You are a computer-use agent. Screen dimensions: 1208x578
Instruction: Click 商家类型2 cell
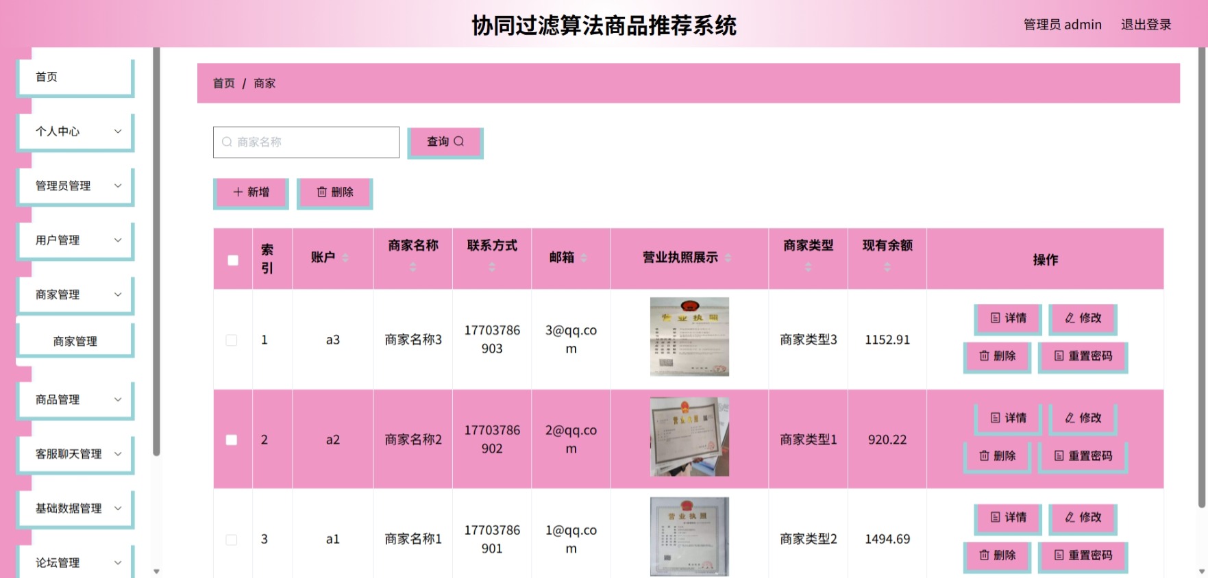pyautogui.click(x=809, y=540)
